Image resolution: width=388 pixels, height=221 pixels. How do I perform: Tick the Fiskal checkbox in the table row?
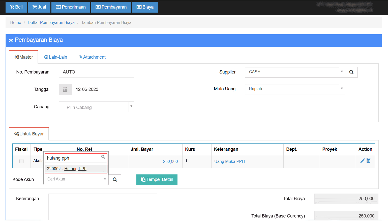tap(21, 161)
